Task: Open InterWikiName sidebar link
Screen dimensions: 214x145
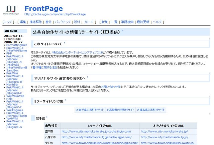Action: tap(16, 50)
